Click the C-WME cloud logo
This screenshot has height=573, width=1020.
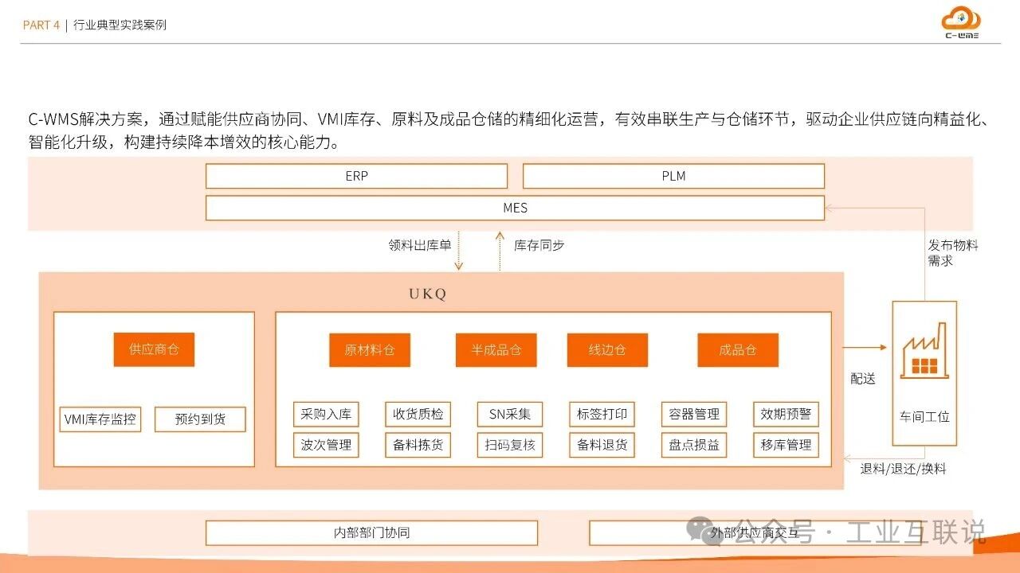pyautogui.click(x=959, y=21)
